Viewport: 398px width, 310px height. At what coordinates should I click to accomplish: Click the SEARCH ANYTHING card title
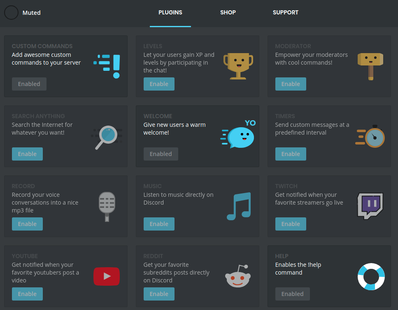point(38,116)
